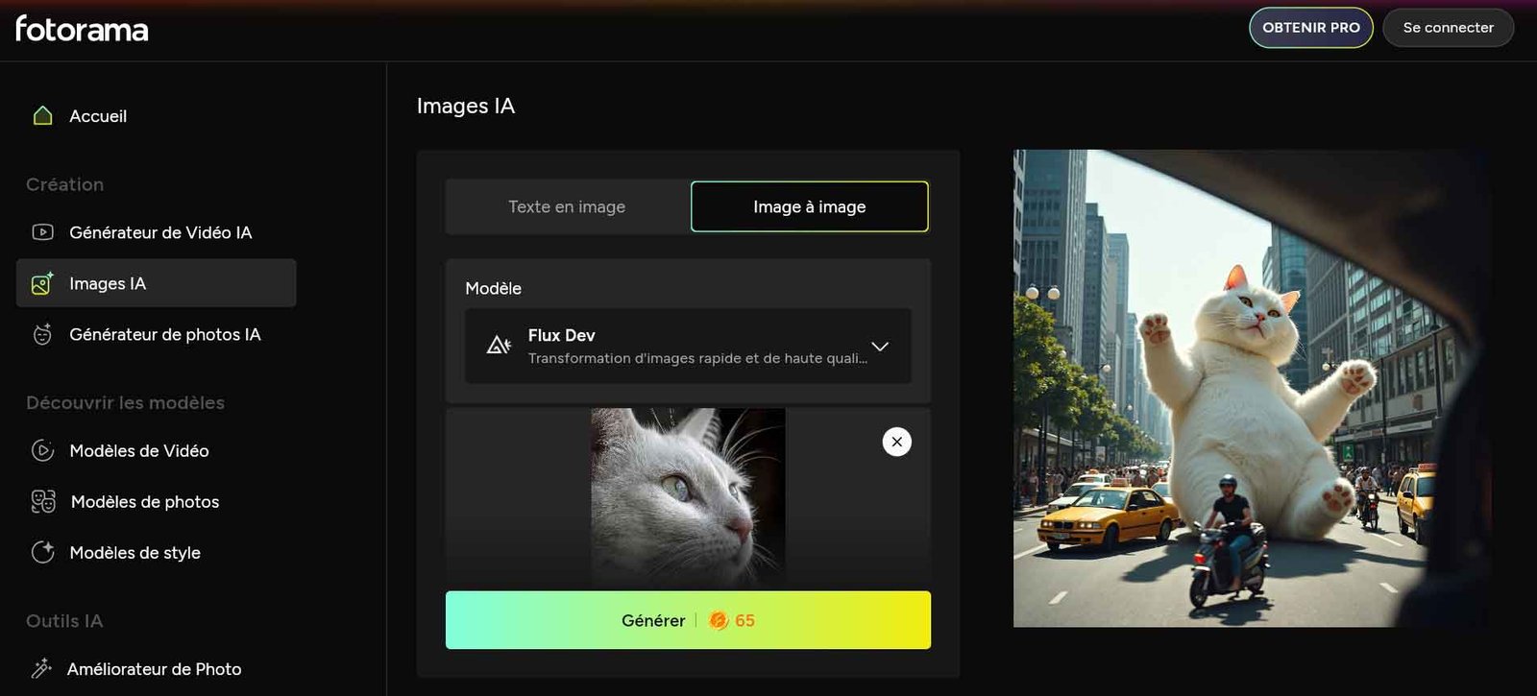
Task: Expand the Flux Dev model chevron
Action: [879, 347]
